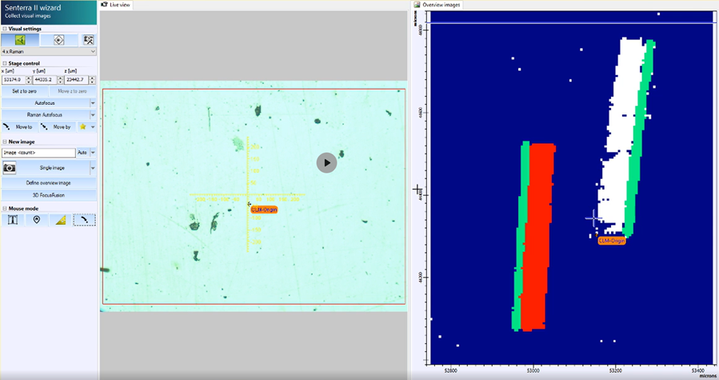The width and height of the screenshot is (719, 380).
Task: Collapse the Stage control section
Action: click(5, 63)
